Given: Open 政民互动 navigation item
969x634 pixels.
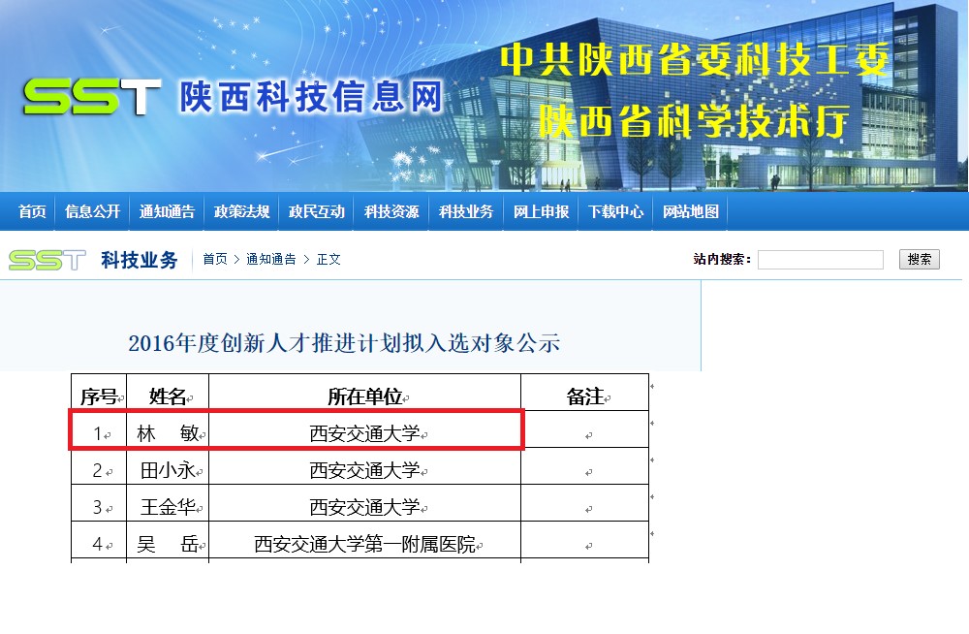Looking at the screenshot, I should (317, 211).
